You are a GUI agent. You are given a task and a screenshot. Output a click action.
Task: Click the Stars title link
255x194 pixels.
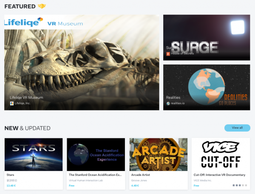pos(11,174)
